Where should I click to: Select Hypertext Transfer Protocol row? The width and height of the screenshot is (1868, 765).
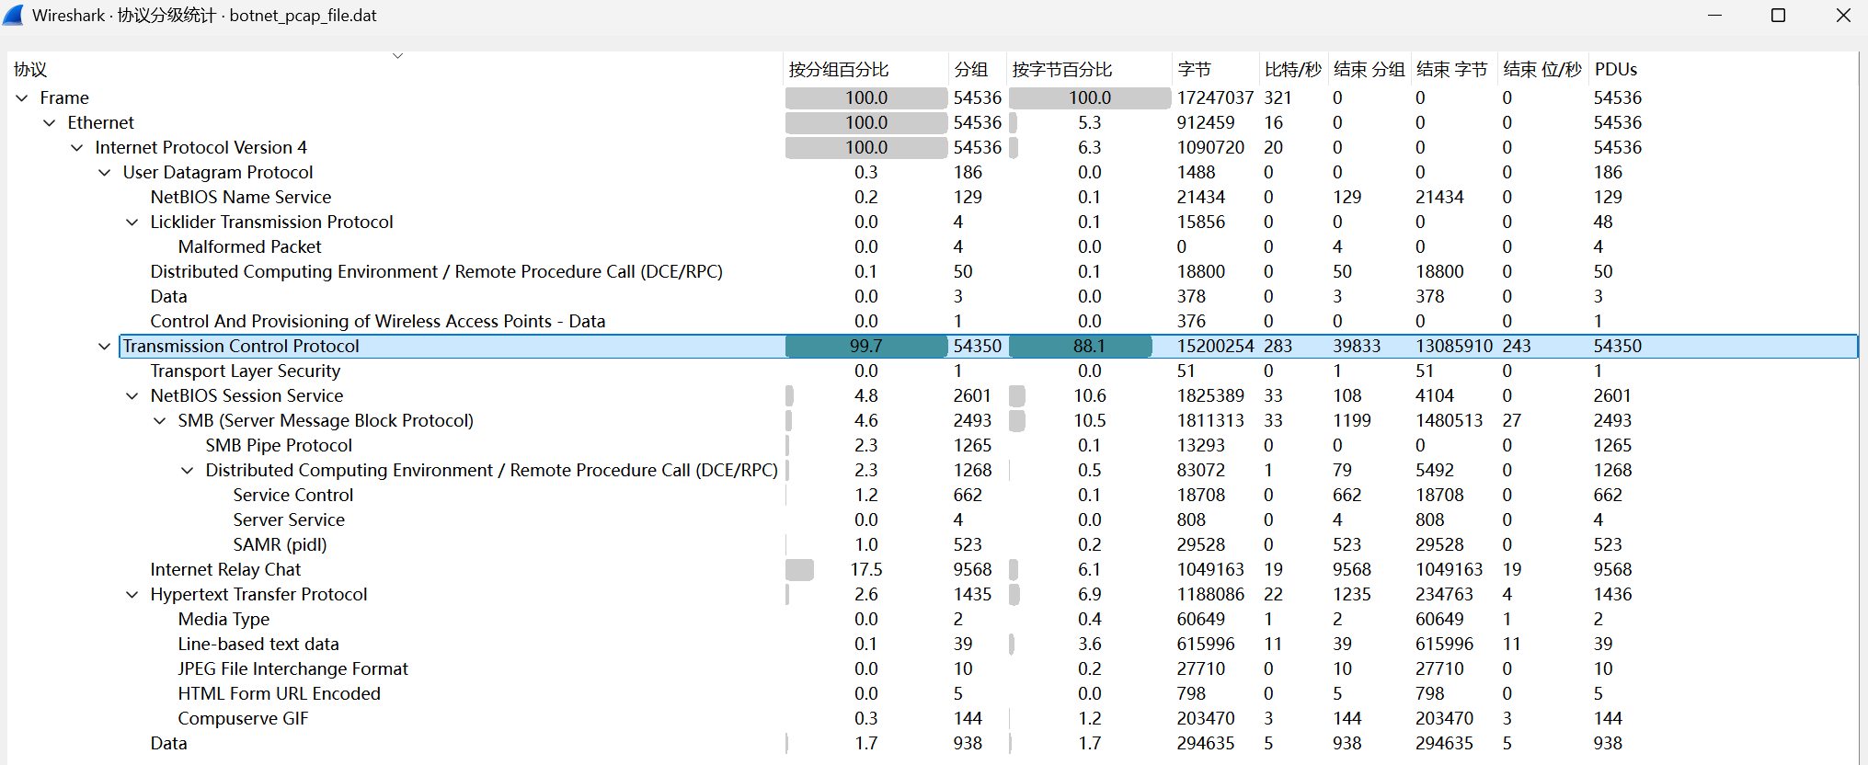pyautogui.click(x=934, y=594)
